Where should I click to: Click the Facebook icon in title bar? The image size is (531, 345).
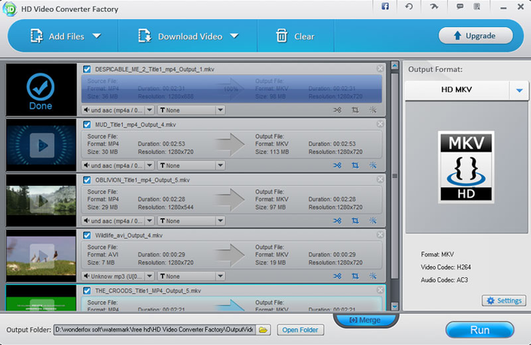point(385,6)
